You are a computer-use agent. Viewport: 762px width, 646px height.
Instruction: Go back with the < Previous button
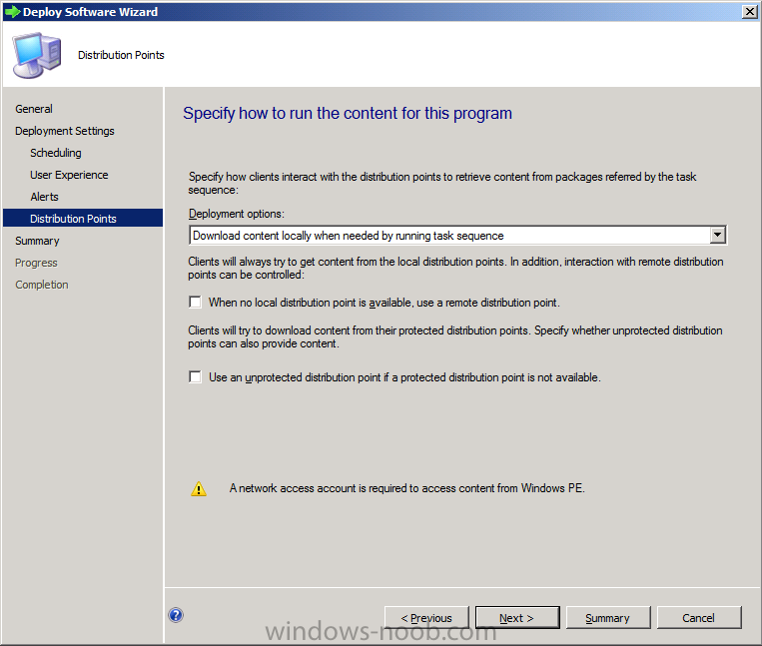click(x=426, y=617)
